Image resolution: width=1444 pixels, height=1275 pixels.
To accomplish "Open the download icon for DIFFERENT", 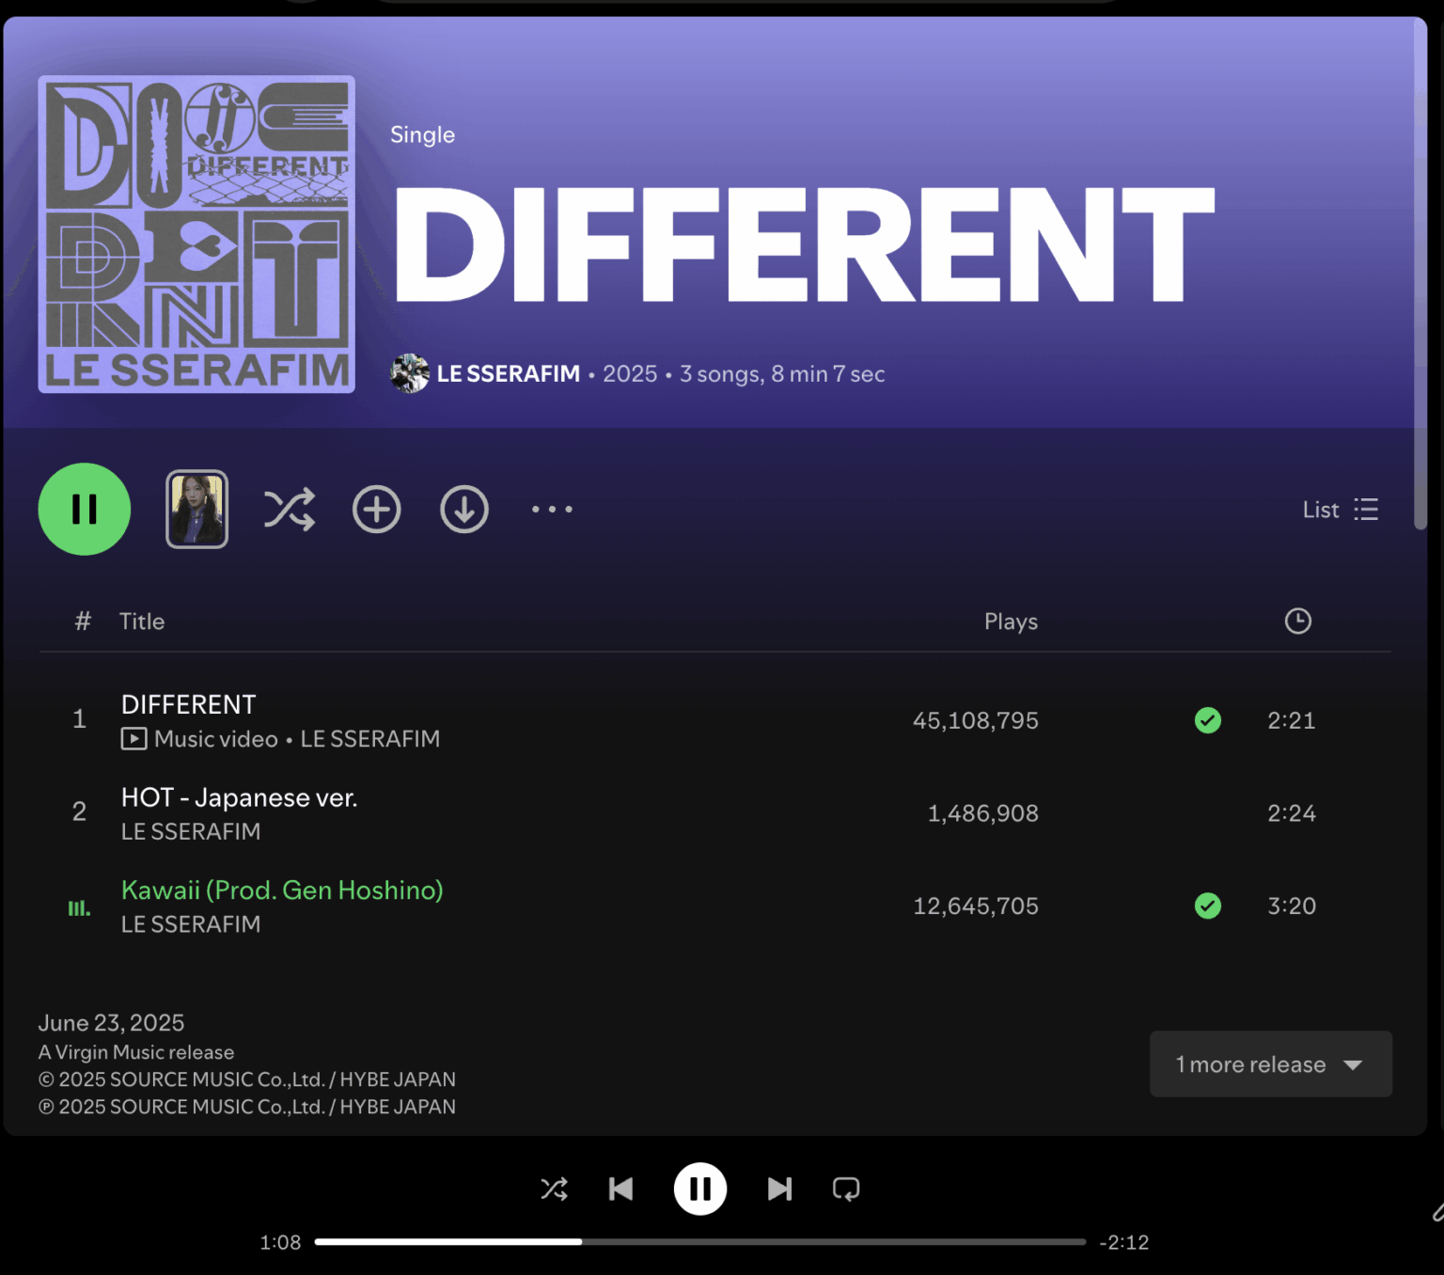I will coord(463,509).
